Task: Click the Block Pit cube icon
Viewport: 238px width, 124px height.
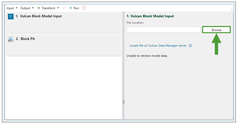Action: [11, 39]
